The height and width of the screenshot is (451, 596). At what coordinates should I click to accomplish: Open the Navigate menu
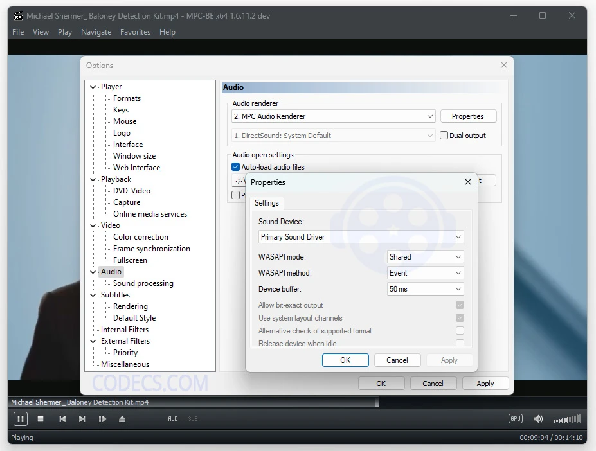pyautogui.click(x=96, y=32)
